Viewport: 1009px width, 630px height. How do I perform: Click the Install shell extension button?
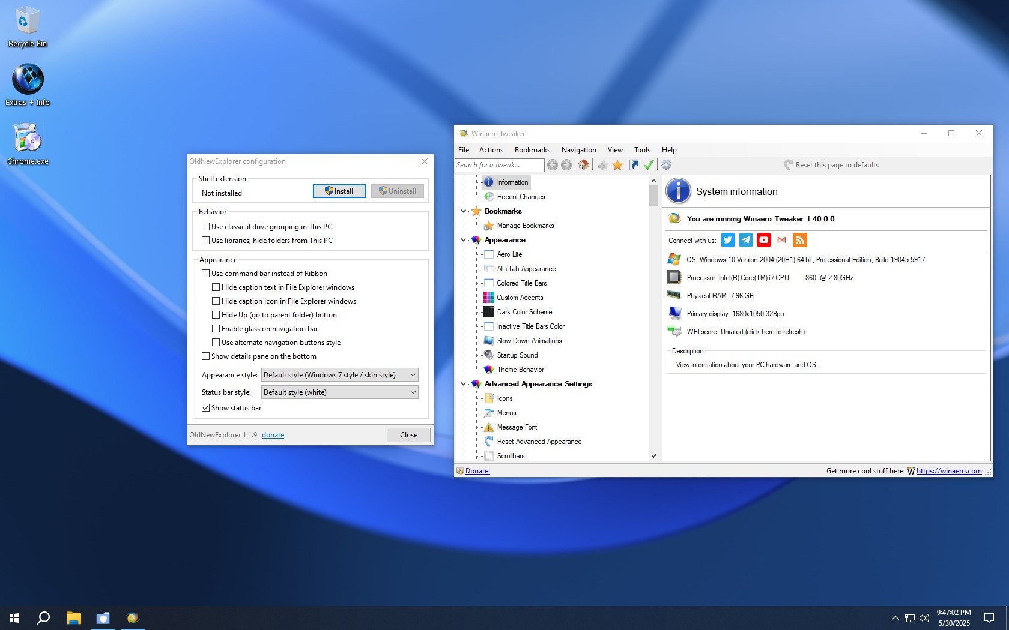coord(339,191)
